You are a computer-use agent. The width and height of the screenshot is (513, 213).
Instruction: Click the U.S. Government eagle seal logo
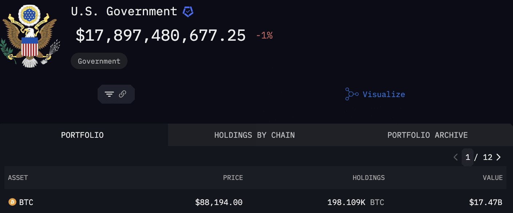(x=30, y=36)
